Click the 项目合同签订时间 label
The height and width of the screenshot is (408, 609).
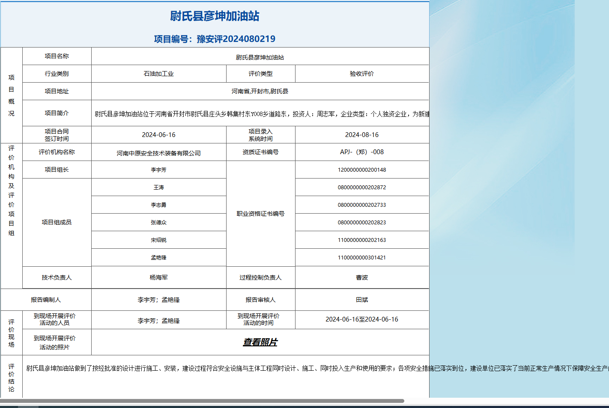click(x=57, y=135)
